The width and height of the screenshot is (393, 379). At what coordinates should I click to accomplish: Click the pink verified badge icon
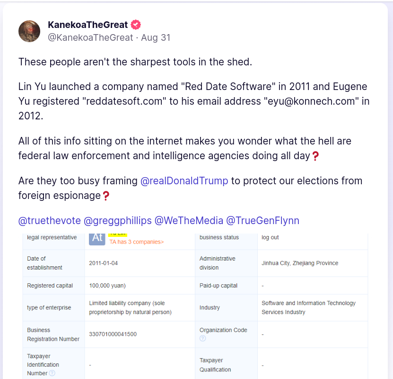[136, 25]
